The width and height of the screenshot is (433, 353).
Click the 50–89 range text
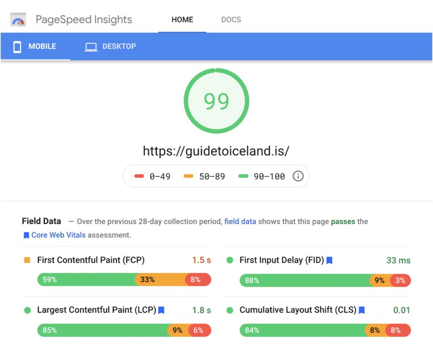[x=212, y=176]
